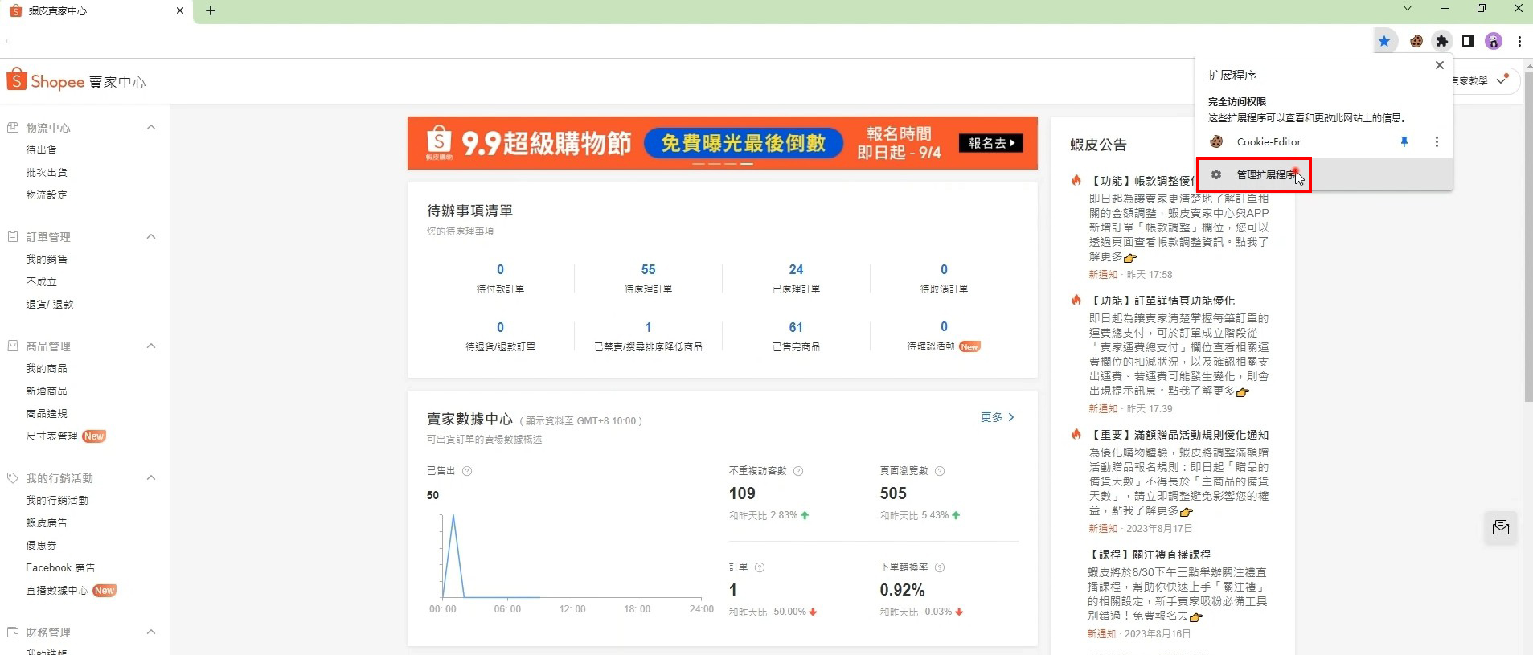This screenshot has width=1533, height=655.
Task: Open 商品違規 in the sidebar
Action: (47, 414)
